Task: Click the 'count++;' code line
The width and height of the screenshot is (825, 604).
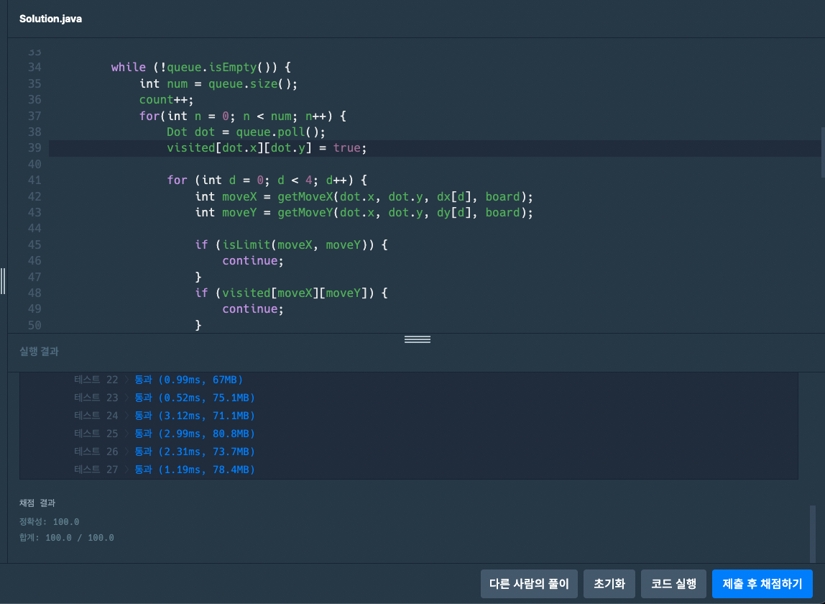Action: [x=166, y=99]
